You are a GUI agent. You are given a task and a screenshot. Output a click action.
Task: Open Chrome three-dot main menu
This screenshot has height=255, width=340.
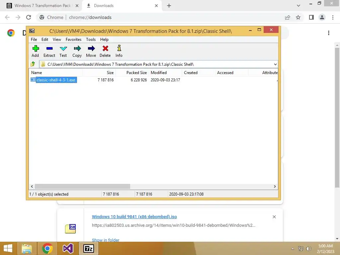pyautogui.click(x=333, y=17)
